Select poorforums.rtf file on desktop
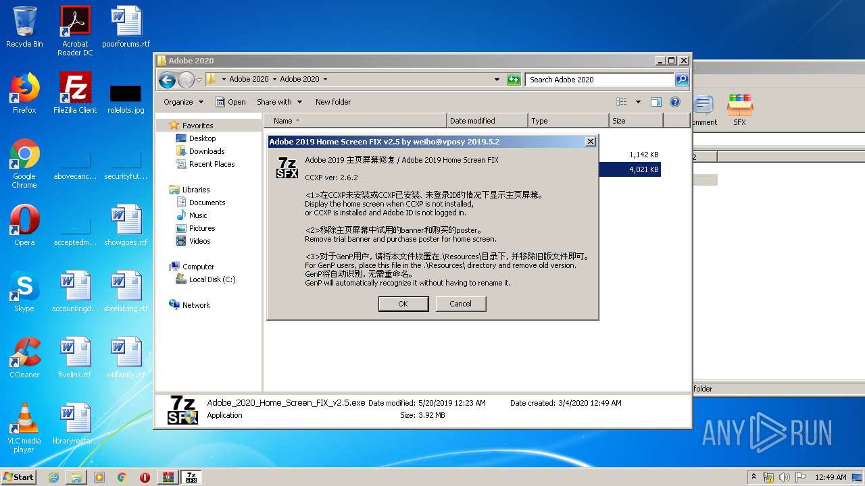 126,27
